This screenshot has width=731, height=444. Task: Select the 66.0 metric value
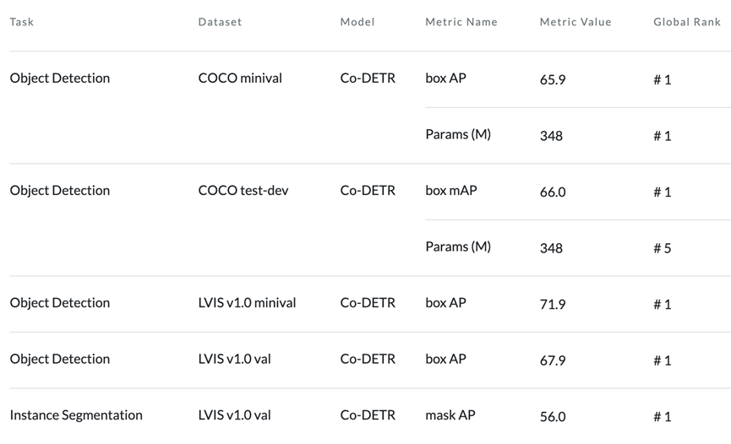point(553,192)
